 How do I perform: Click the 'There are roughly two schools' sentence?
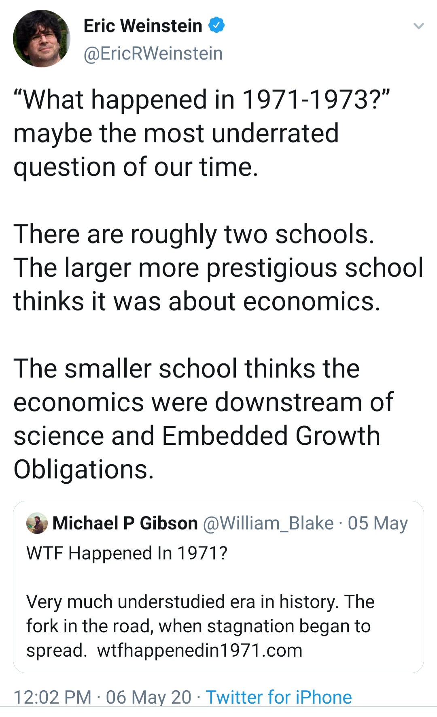click(194, 234)
